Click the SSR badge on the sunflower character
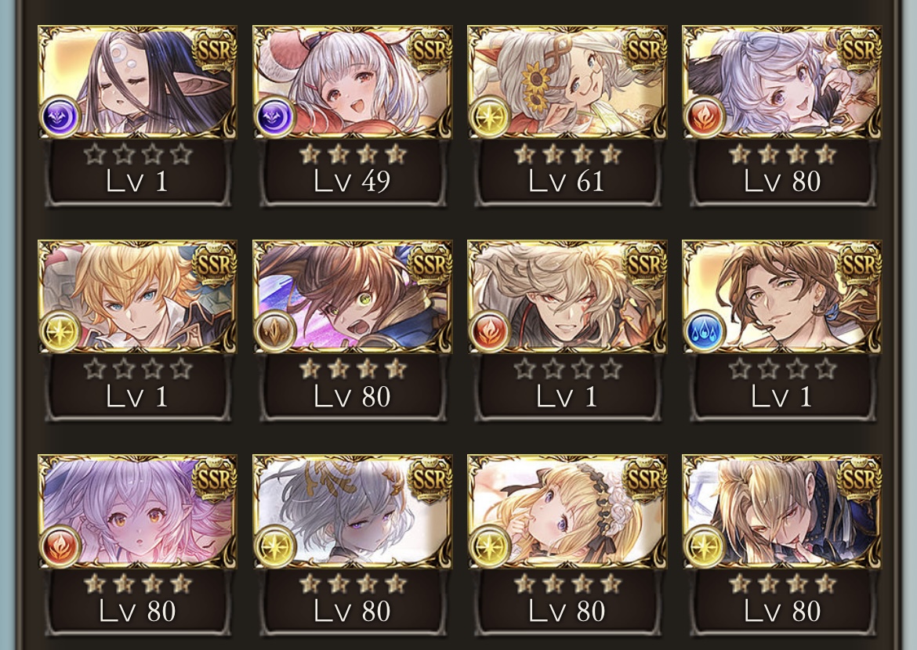Screen dimensions: 917x650 [x=644, y=50]
